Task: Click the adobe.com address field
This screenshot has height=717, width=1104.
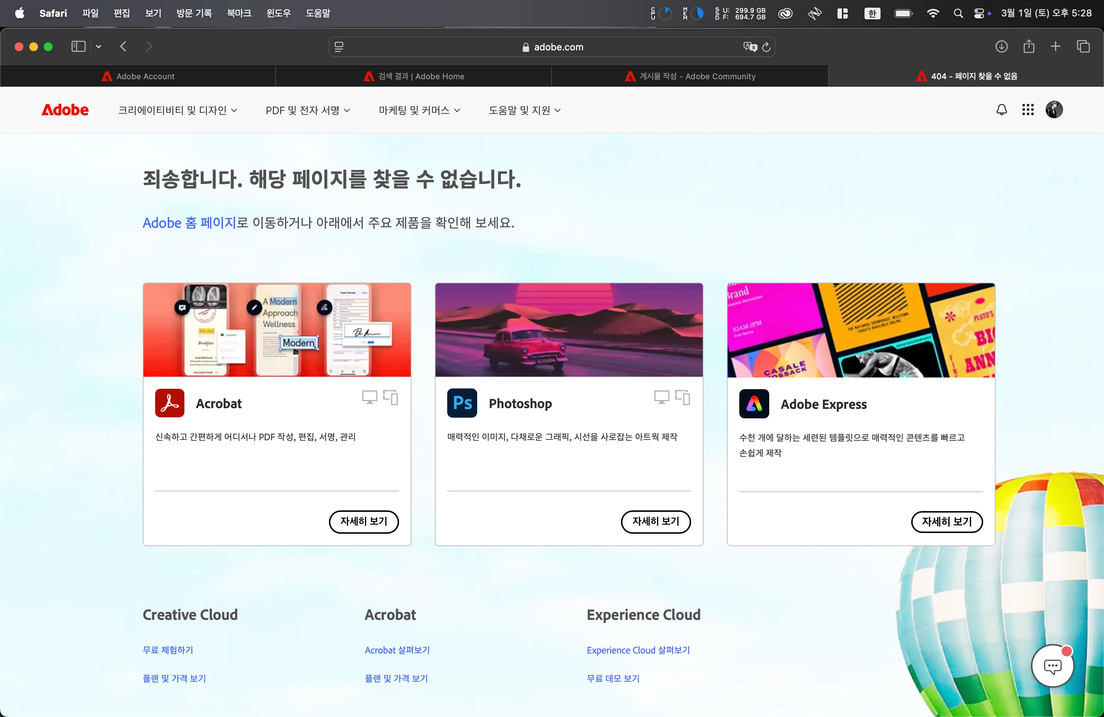Action: click(552, 47)
